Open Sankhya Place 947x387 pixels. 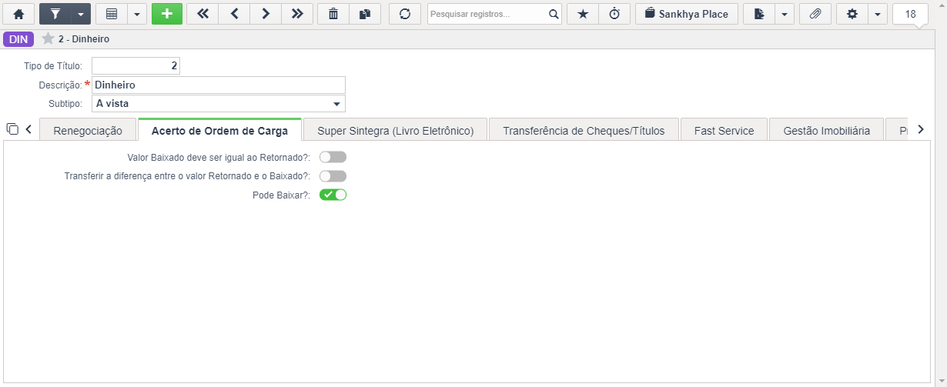(x=687, y=14)
